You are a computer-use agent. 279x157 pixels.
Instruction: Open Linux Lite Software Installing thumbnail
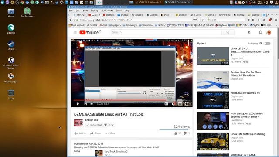coord(213,141)
